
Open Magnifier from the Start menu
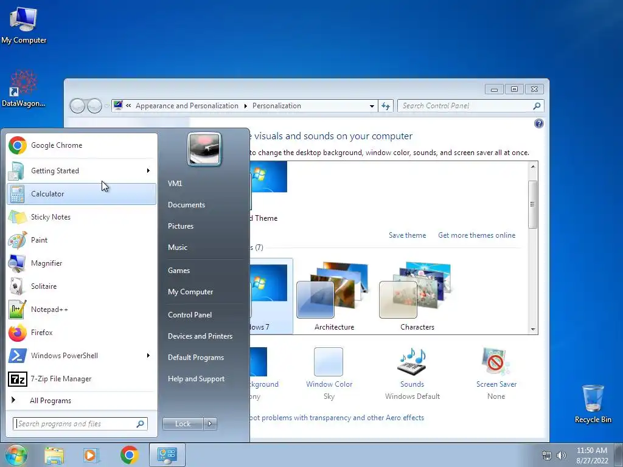tap(82, 263)
